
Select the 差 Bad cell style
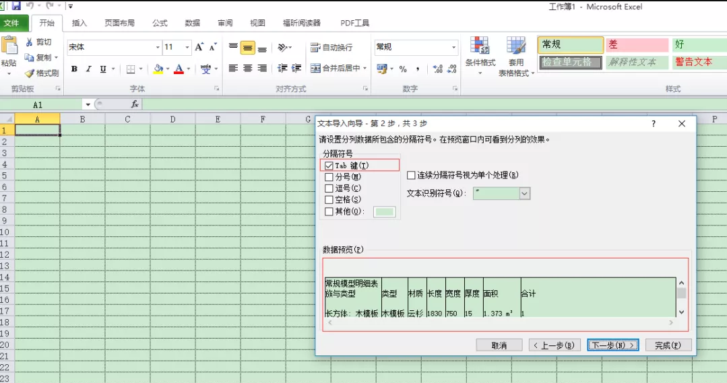pos(637,45)
